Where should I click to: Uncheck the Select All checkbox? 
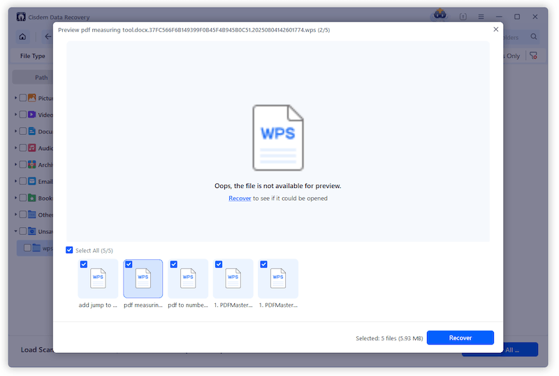69,250
